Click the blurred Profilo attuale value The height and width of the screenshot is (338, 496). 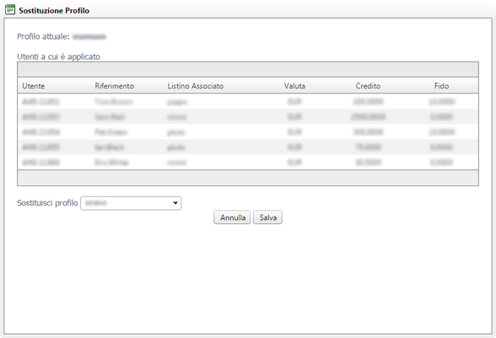pyautogui.click(x=89, y=37)
